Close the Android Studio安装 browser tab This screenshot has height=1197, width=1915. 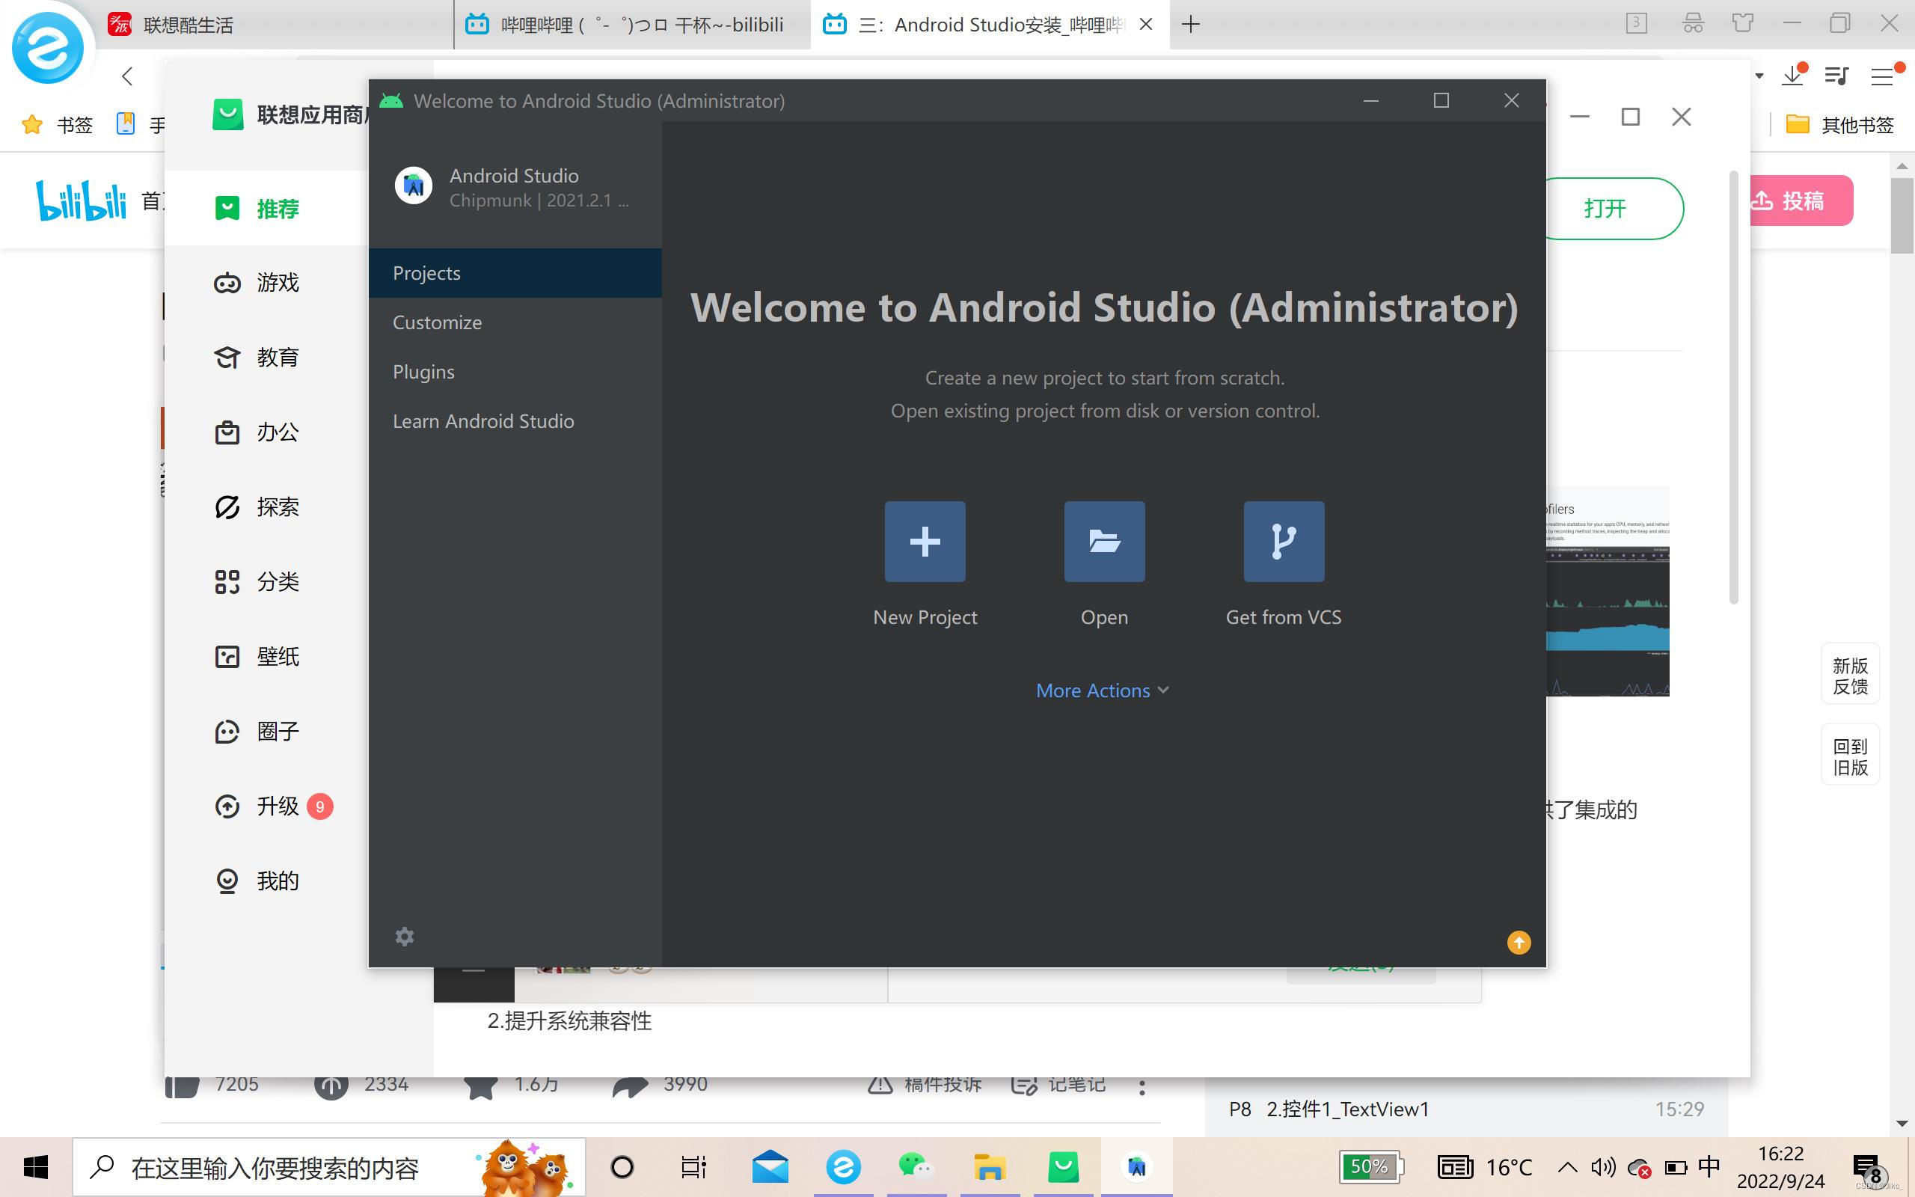pyautogui.click(x=1145, y=25)
